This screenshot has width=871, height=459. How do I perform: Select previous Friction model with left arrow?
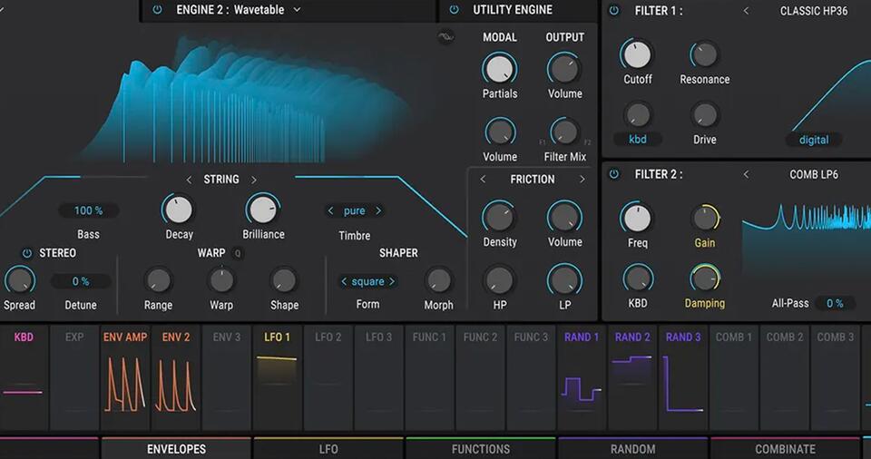483,179
